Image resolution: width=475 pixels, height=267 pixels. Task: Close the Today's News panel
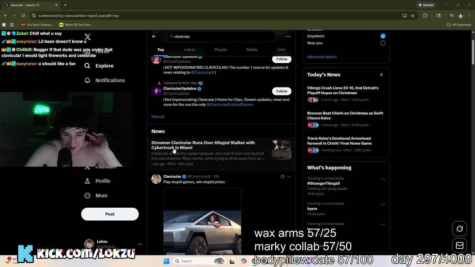(x=381, y=75)
